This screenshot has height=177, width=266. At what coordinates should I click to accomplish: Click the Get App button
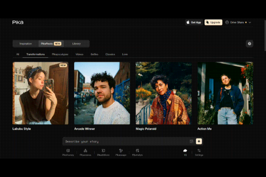pyautogui.click(x=194, y=22)
